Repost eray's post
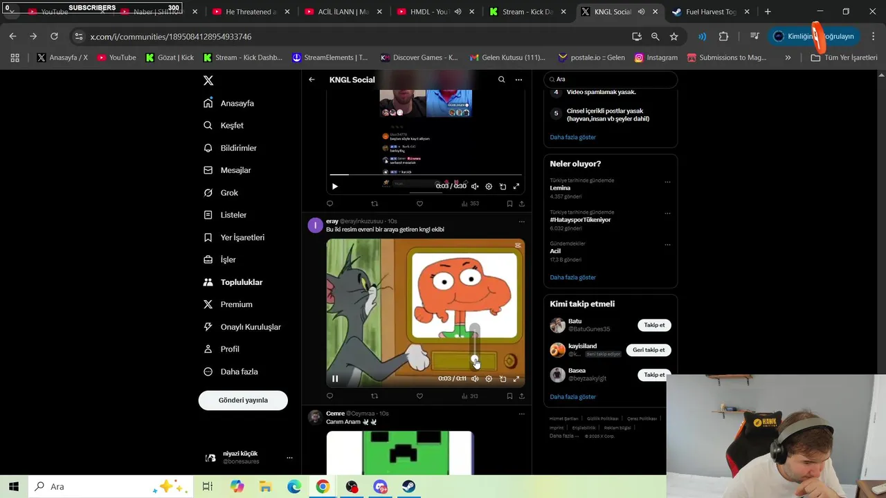886x498 pixels. click(374, 396)
